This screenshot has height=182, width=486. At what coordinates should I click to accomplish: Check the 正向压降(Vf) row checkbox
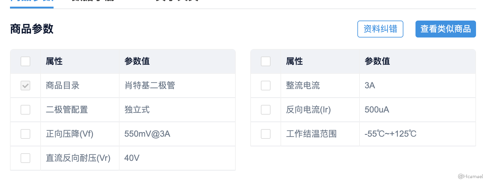click(25, 134)
